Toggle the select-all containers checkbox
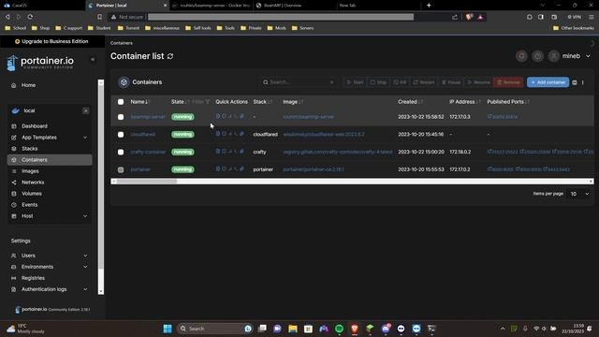The image size is (599, 337). click(x=121, y=102)
